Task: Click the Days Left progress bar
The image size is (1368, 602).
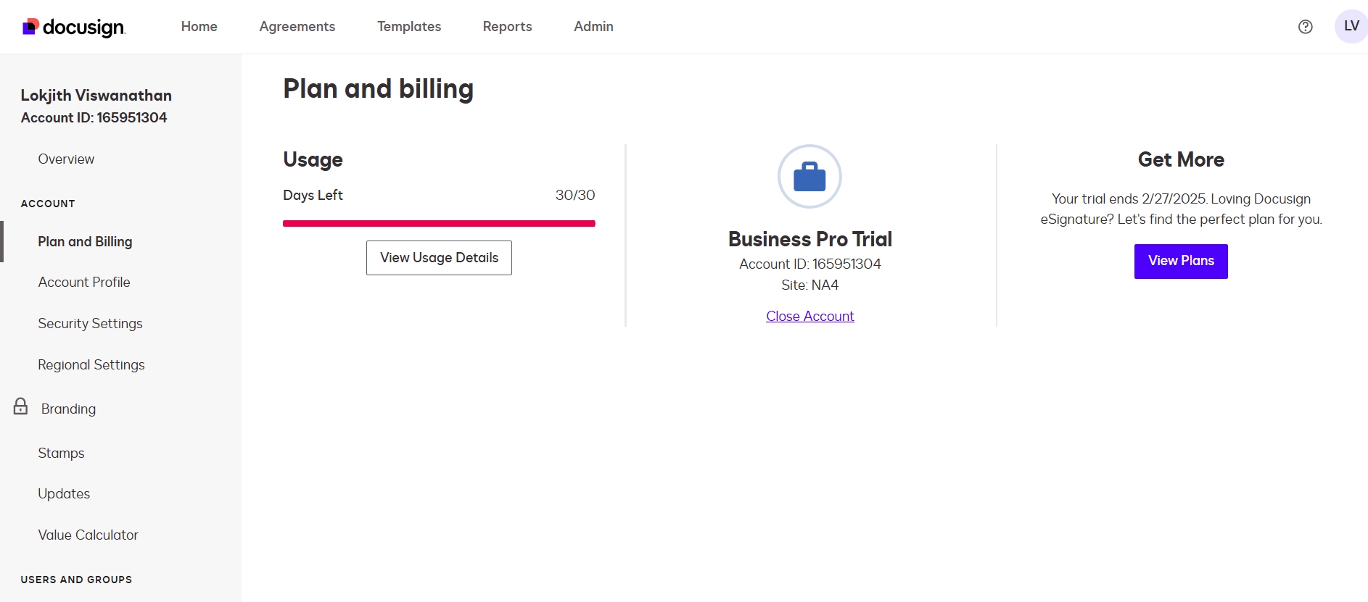Action: coord(439,223)
